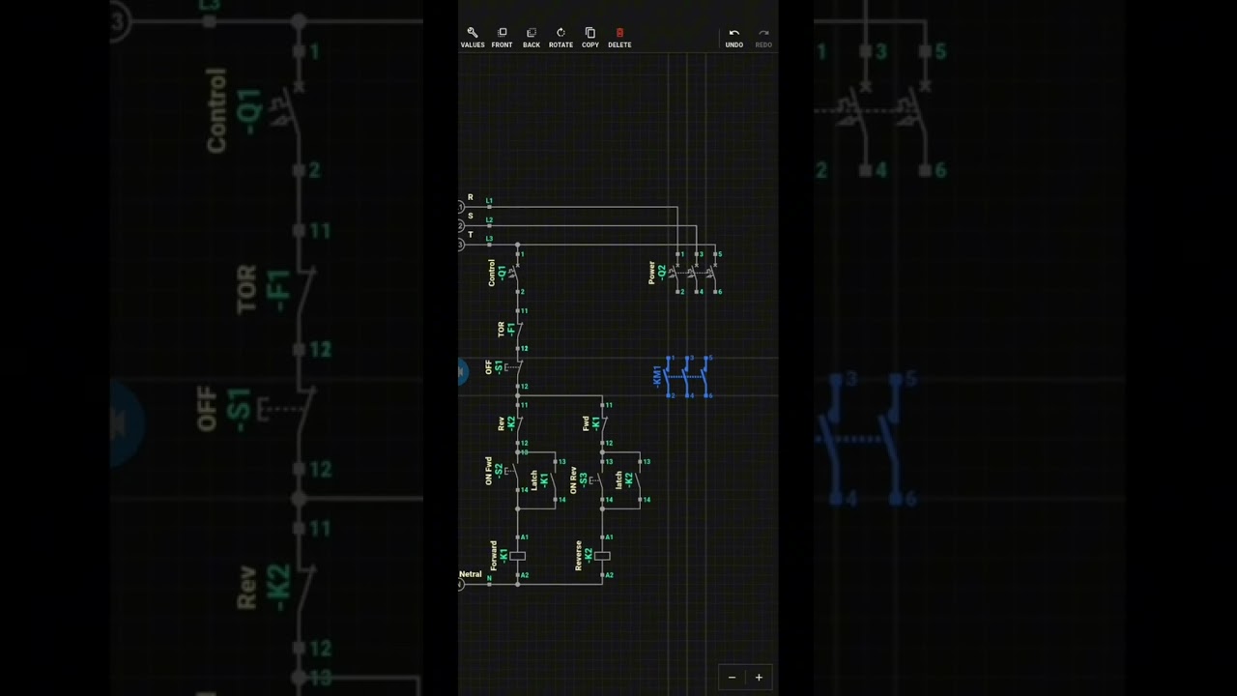This screenshot has height=696, width=1237.
Task: Delete the selected component
Action: click(619, 38)
